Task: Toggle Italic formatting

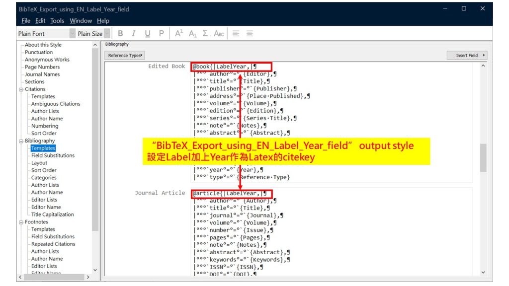Action: pos(133,33)
